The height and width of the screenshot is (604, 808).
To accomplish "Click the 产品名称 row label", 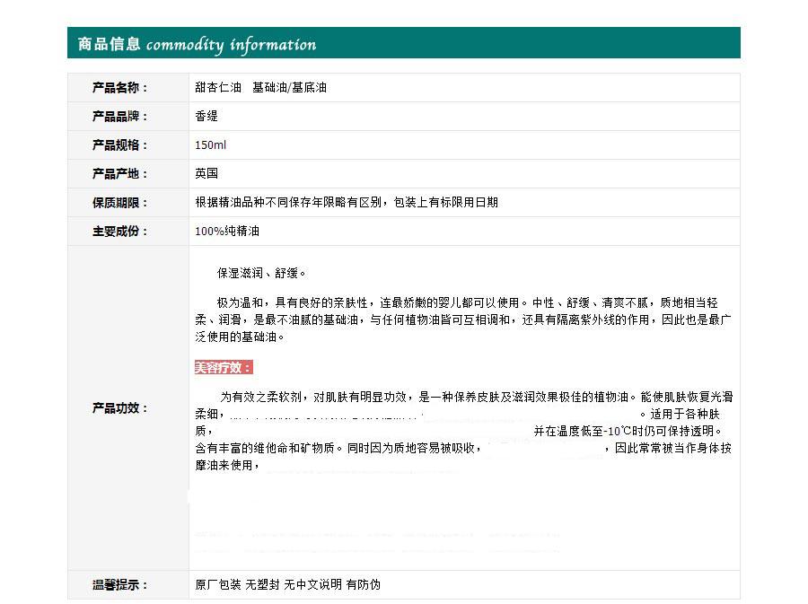I will [x=119, y=88].
